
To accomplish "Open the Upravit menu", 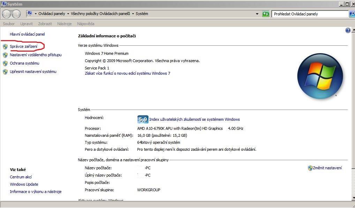I will [27, 24].
